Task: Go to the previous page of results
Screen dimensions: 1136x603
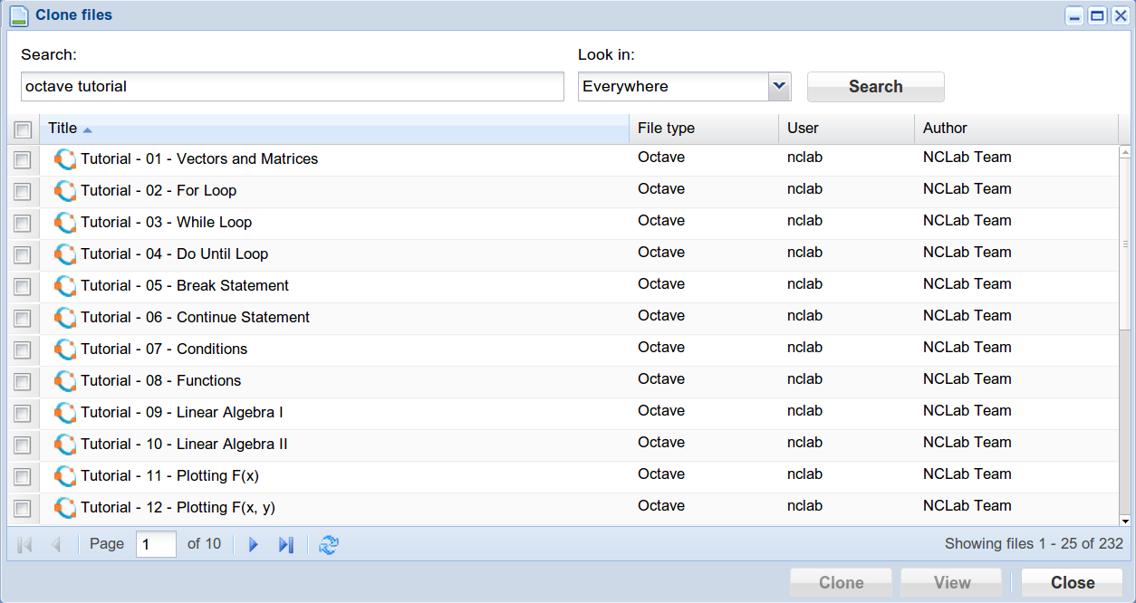Action: coord(56,544)
